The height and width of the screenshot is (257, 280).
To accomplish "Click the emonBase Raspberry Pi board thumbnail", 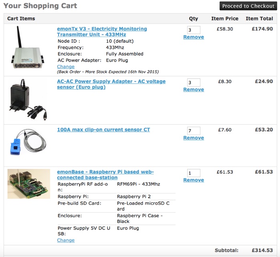I will coord(29,184).
